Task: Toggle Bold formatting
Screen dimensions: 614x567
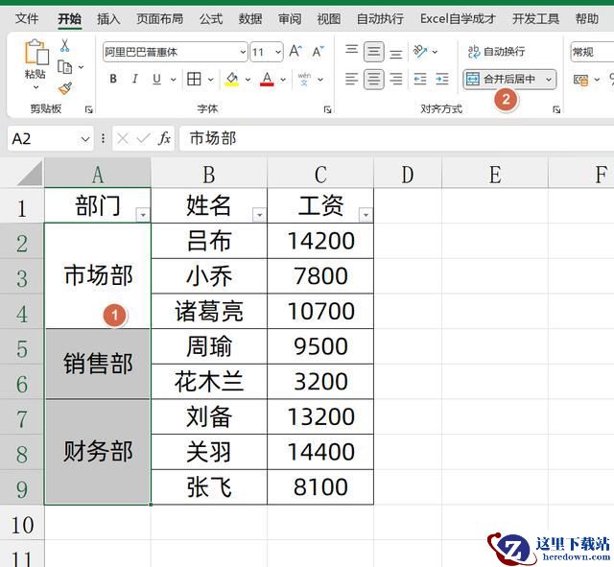Action: (113, 79)
